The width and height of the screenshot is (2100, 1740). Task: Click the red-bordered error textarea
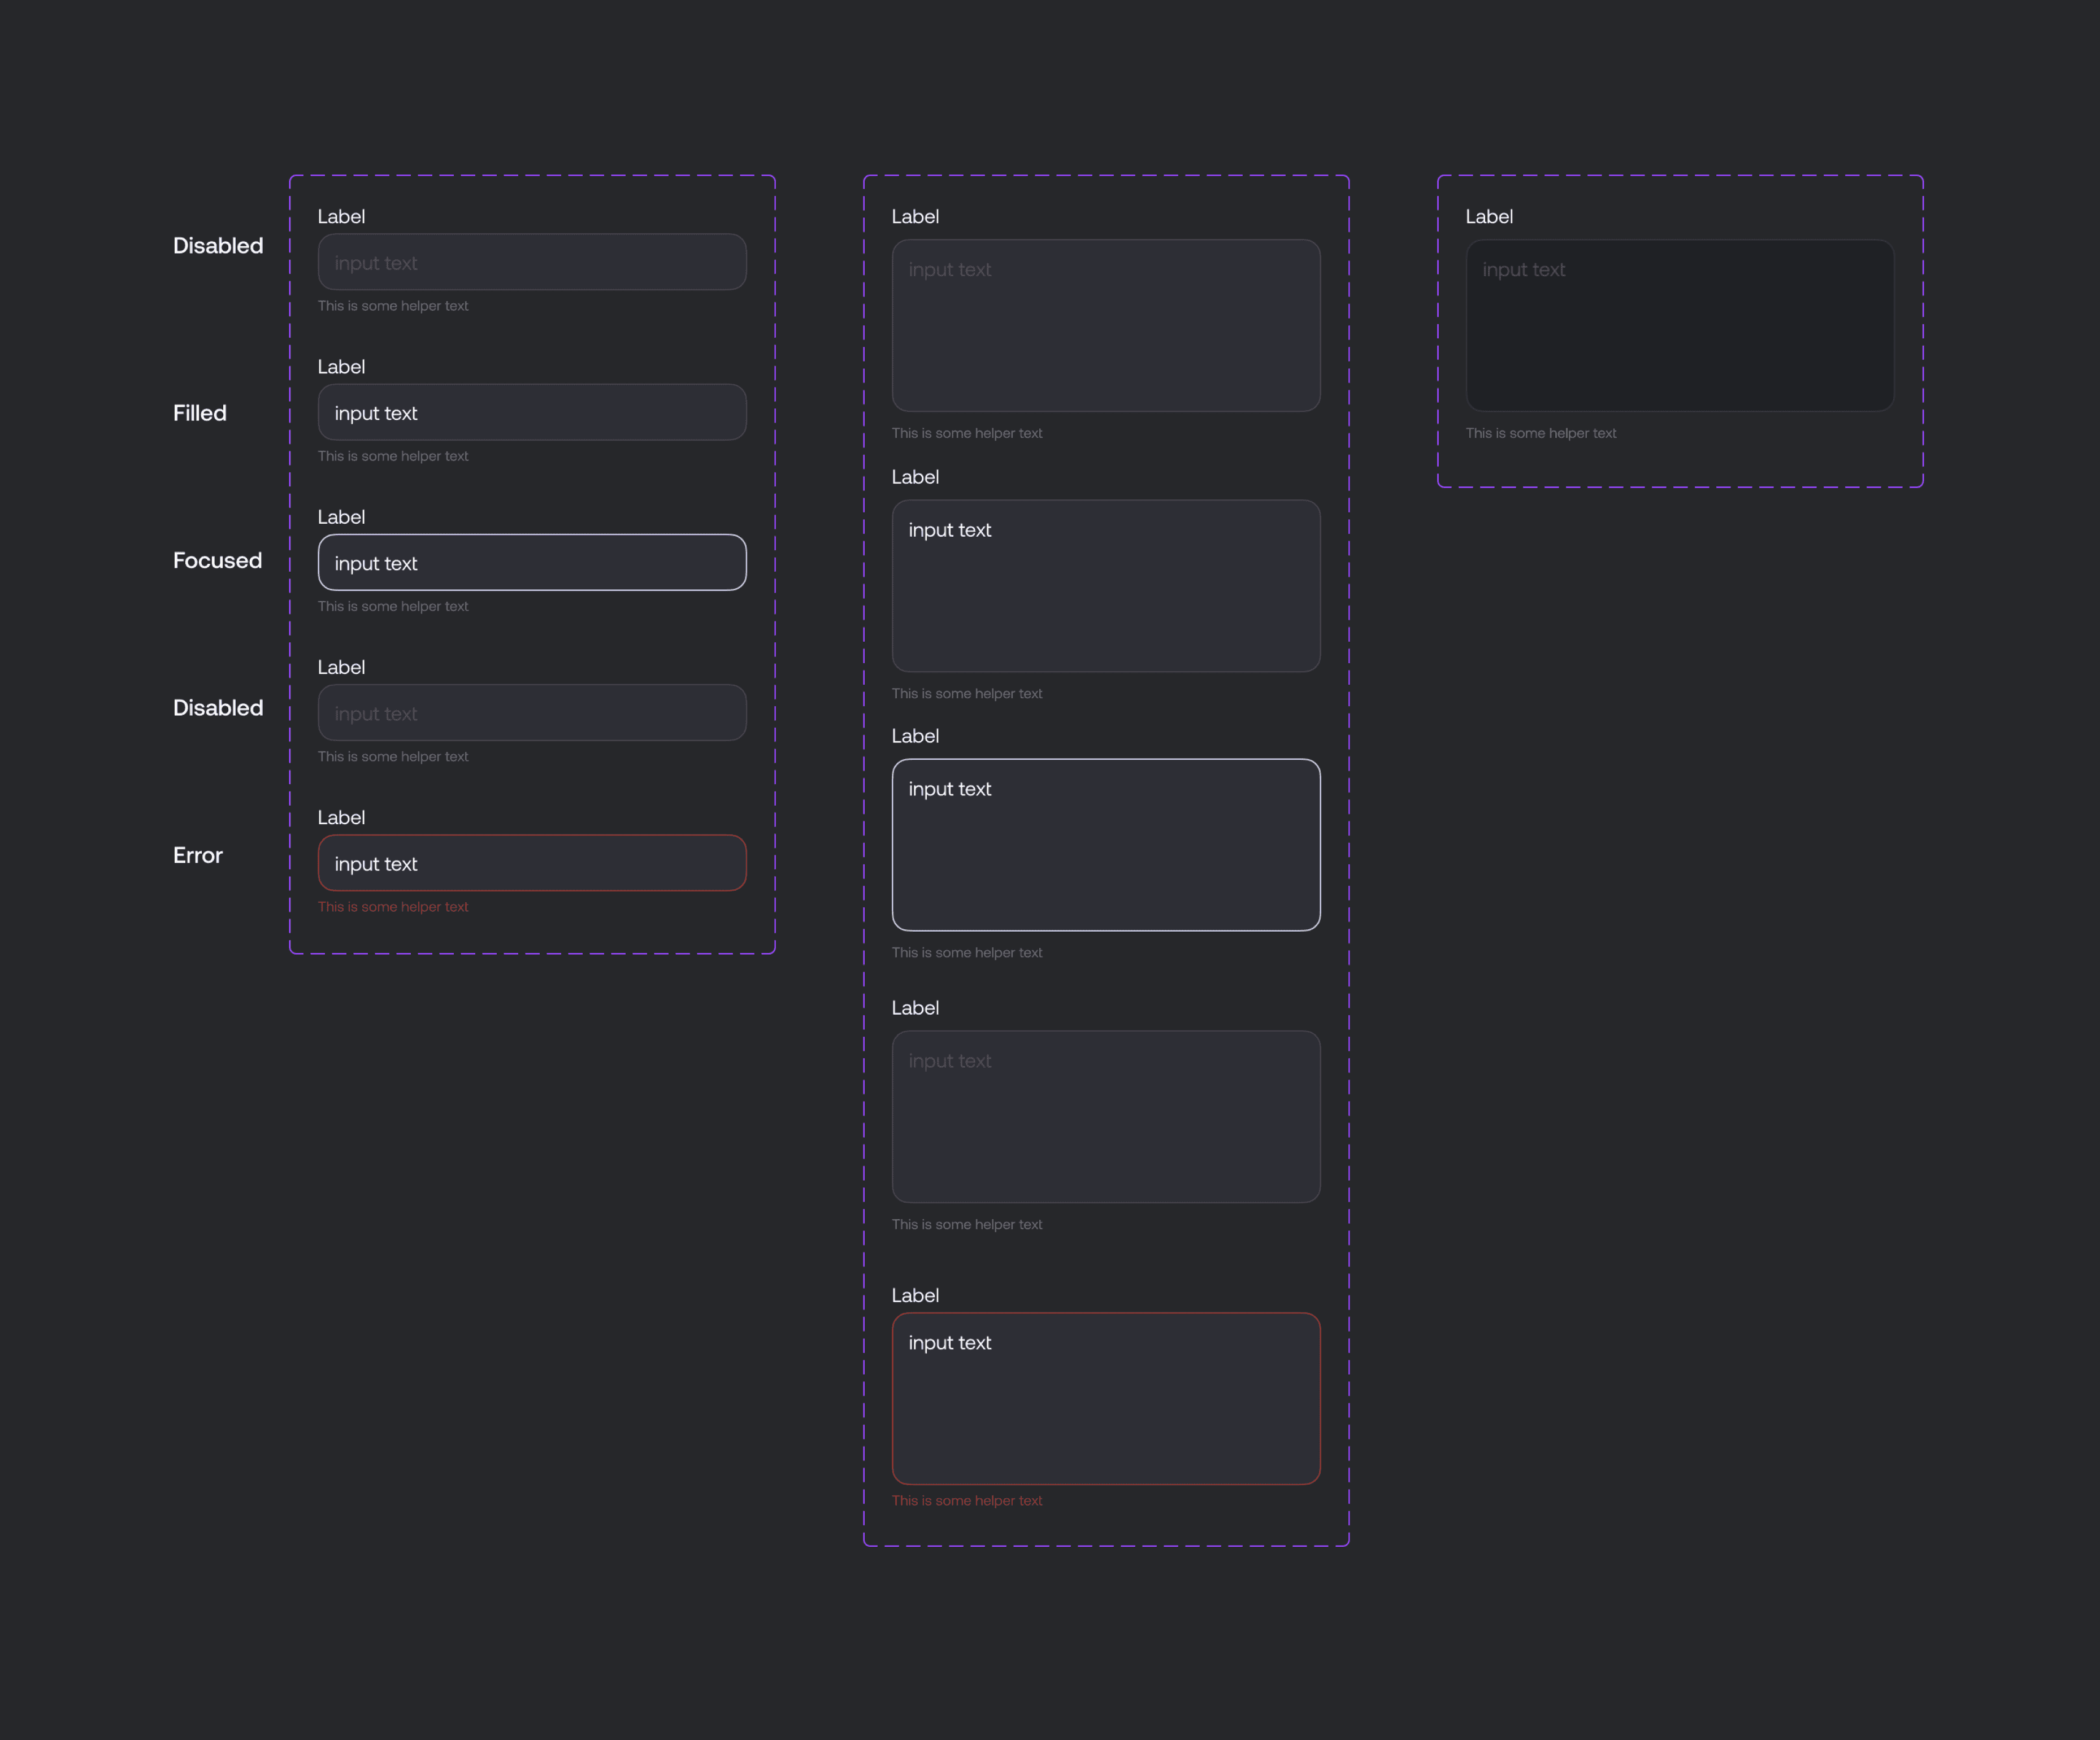1105,1398
